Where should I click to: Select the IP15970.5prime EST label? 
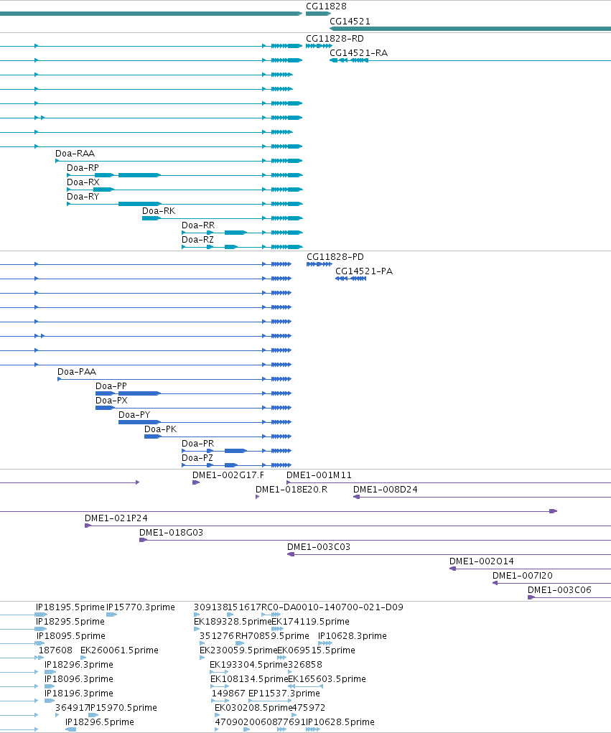tap(123, 707)
